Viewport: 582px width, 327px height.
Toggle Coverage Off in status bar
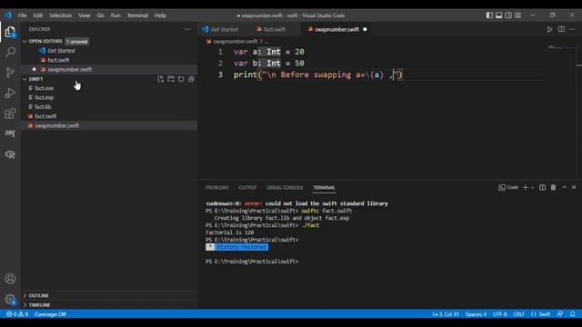point(50,314)
